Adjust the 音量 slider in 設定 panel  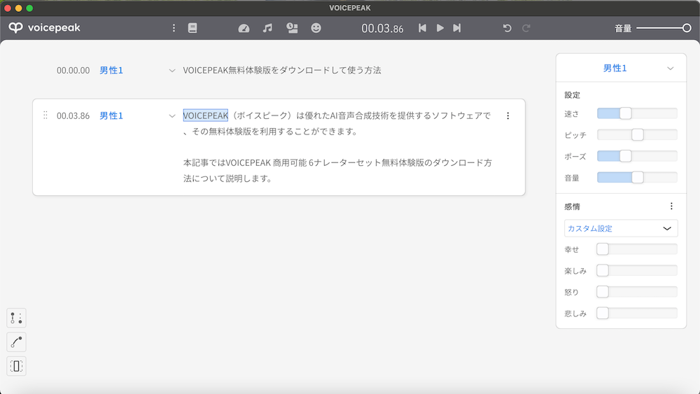(637, 178)
